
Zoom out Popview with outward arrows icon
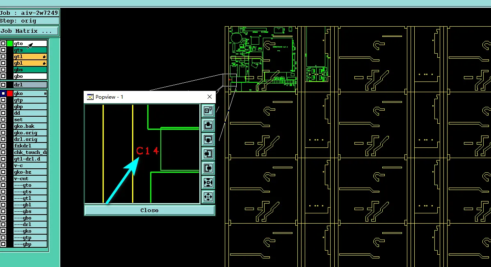(x=208, y=197)
